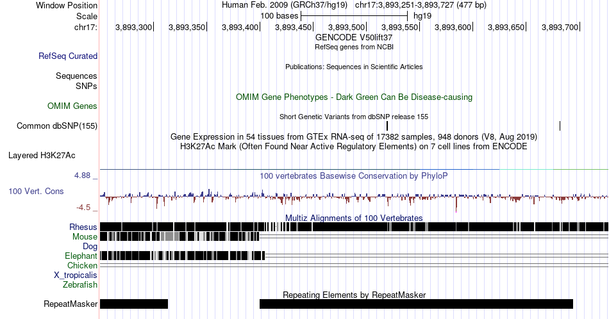
Task: Click the hg19 scale label
Action: (x=422, y=16)
